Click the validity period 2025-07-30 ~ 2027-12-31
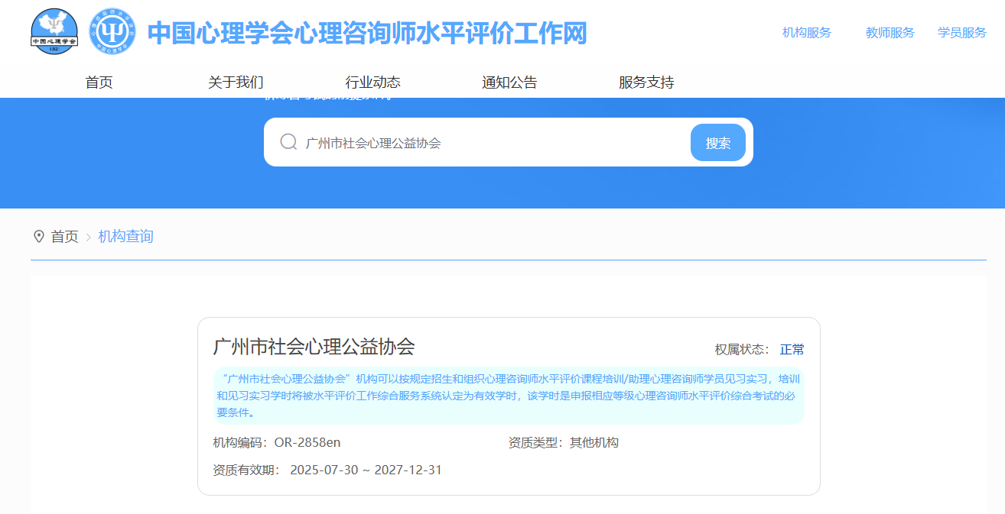Viewport: 1005px width, 514px height. pos(366,470)
